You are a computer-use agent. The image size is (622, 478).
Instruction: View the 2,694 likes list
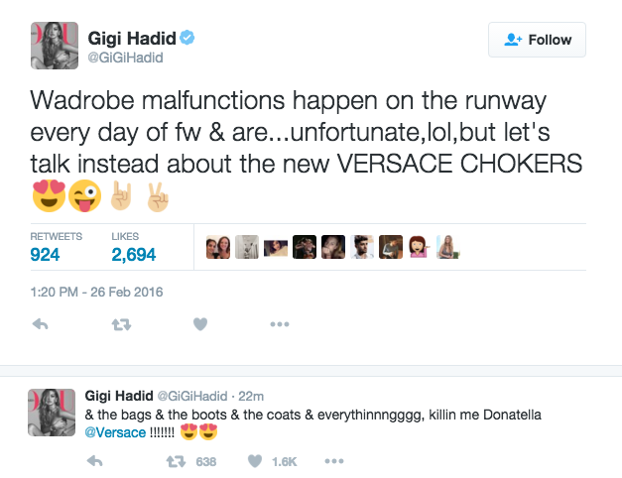click(135, 254)
